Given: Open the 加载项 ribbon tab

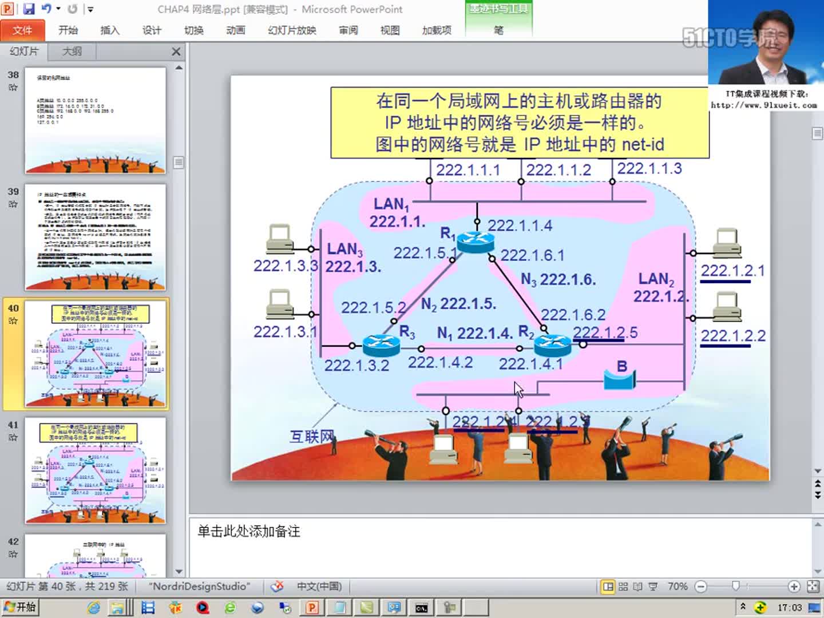Looking at the screenshot, I should pyautogui.click(x=437, y=30).
